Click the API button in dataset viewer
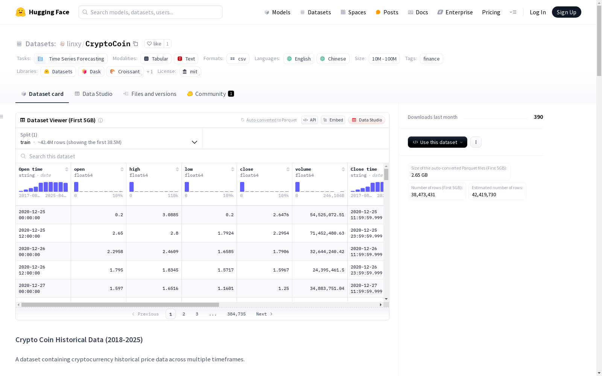This screenshot has height=376, width=602. pos(310,120)
